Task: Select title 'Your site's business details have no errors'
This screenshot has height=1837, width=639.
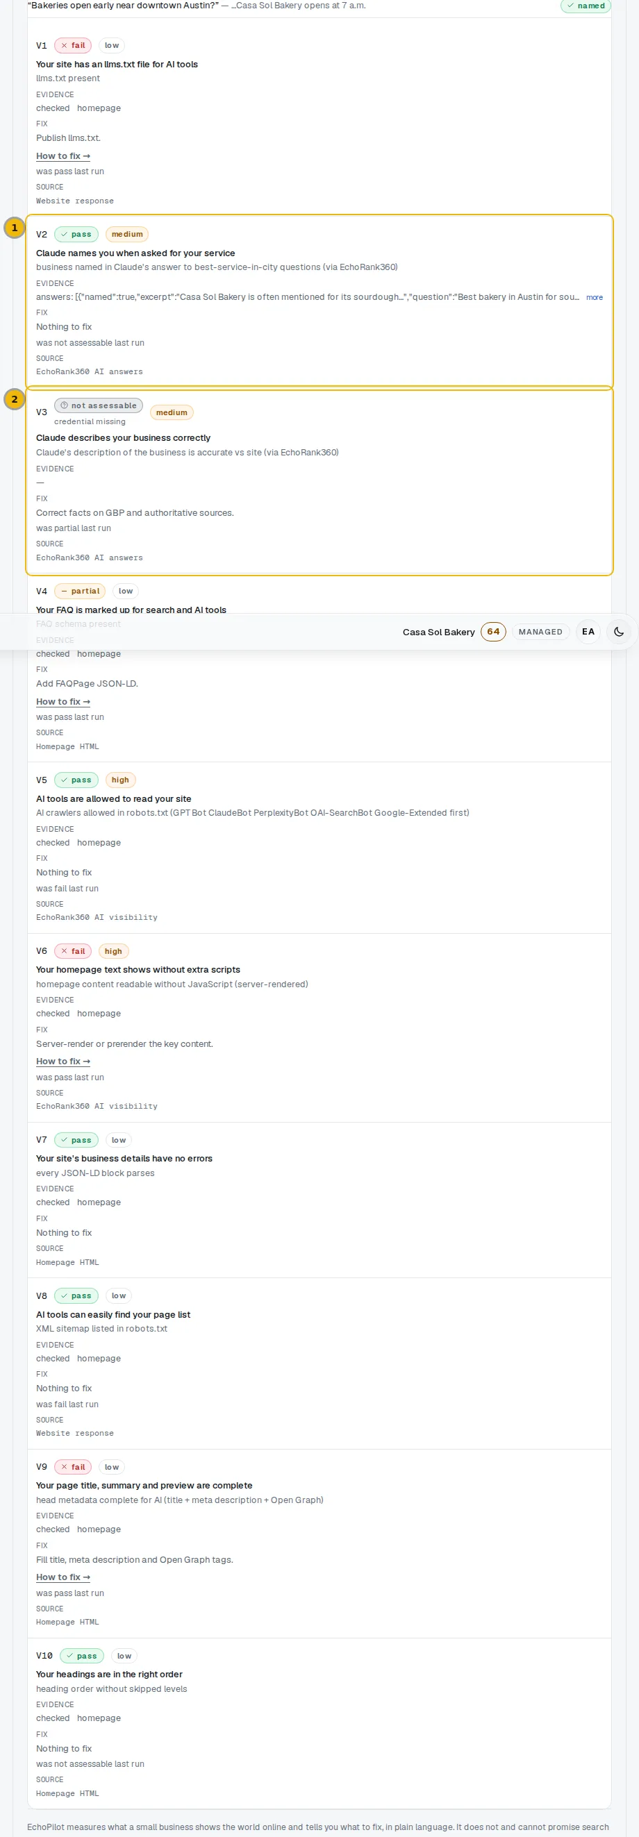Action: 124,1158
